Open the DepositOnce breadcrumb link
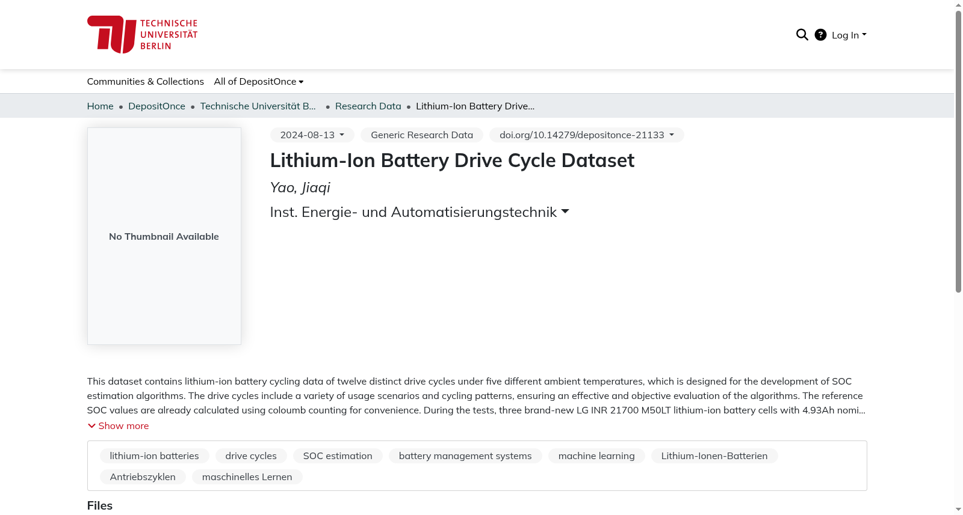 click(156, 106)
